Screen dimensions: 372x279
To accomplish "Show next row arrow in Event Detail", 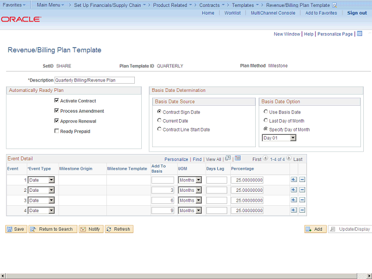I will 289,159.
